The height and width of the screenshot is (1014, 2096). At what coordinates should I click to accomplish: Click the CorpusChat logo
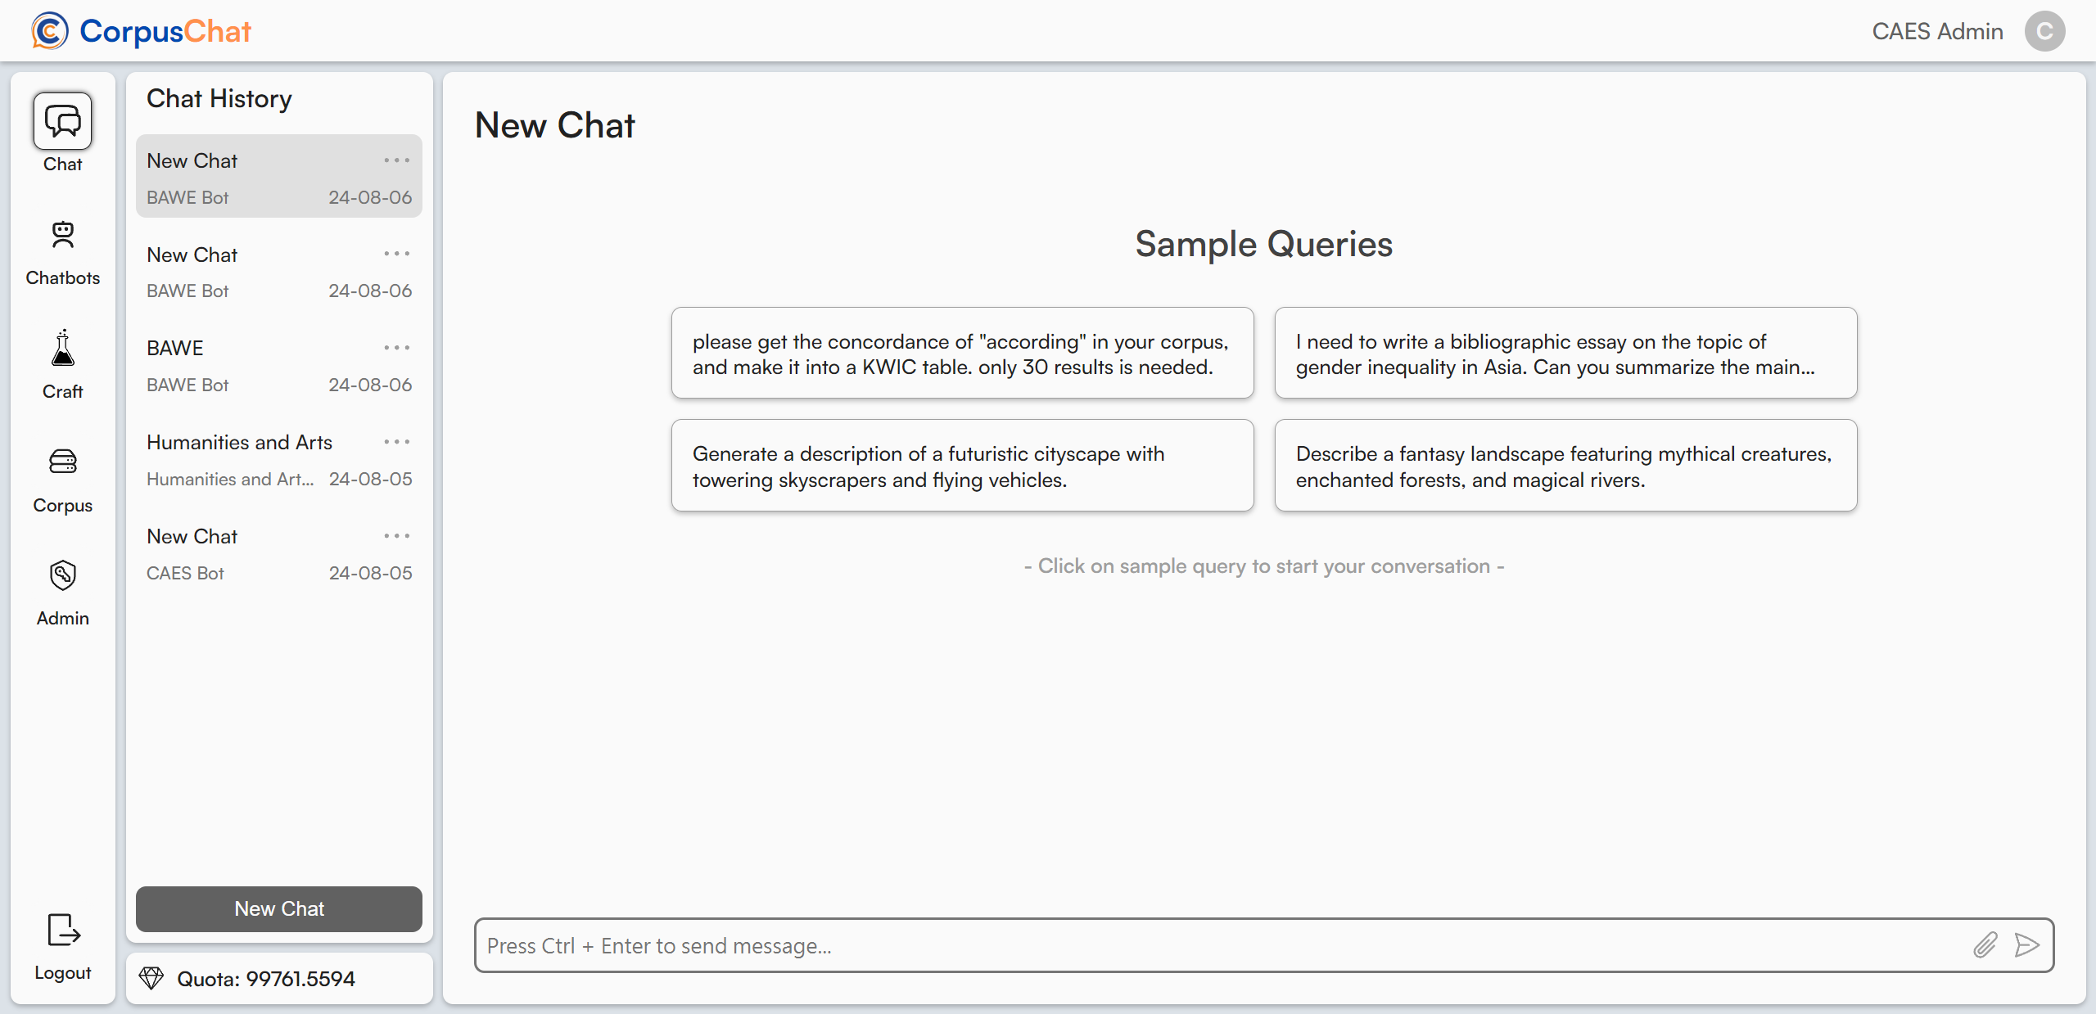pyautogui.click(x=141, y=31)
